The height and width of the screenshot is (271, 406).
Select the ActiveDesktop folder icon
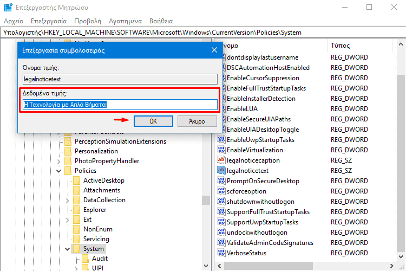pyautogui.click(x=76, y=180)
